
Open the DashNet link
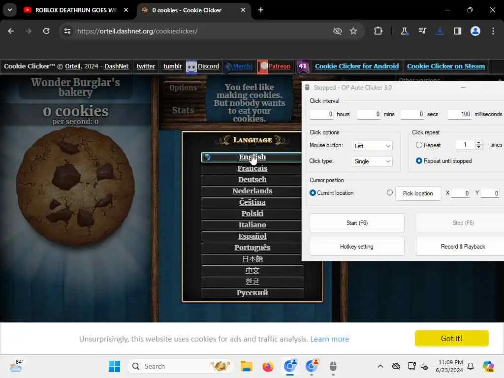tap(116, 66)
